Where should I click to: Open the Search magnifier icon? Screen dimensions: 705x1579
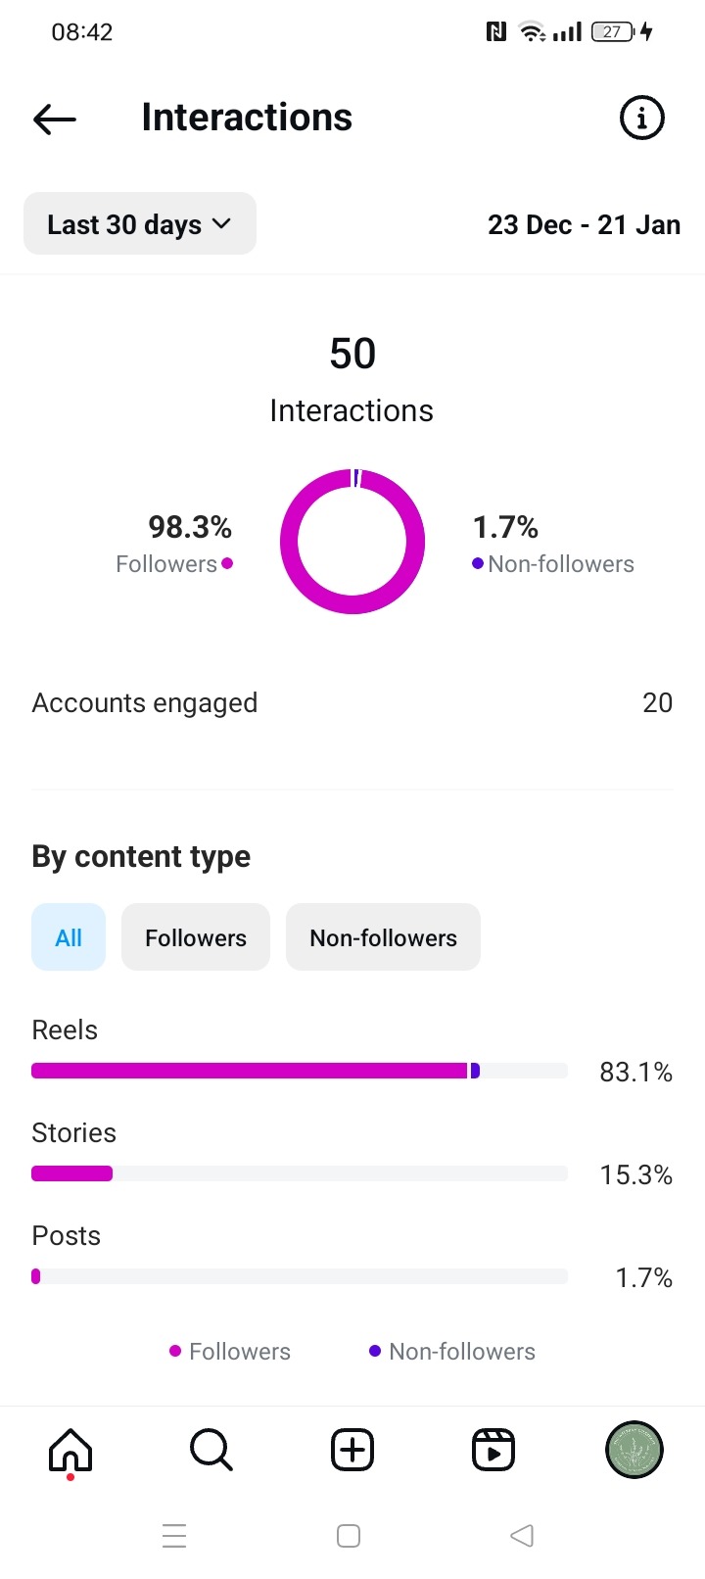pyautogui.click(x=211, y=1450)
